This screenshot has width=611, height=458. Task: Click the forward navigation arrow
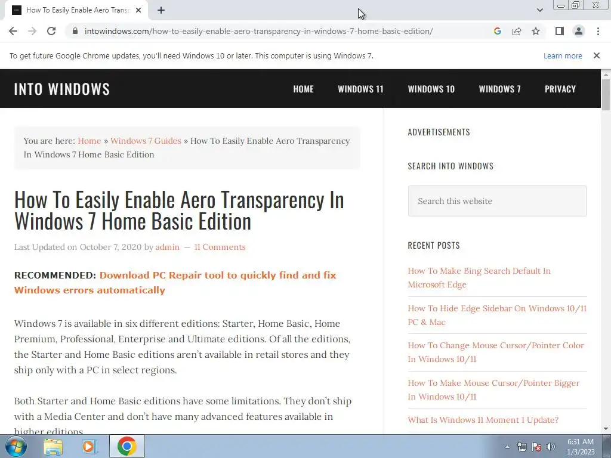[32, 31]
